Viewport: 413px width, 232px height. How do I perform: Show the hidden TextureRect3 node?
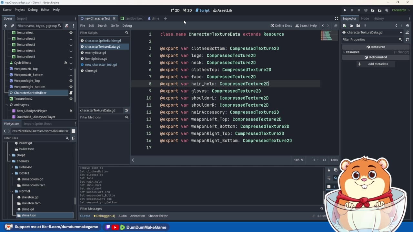pyautogui.click(x=71, y=45)
